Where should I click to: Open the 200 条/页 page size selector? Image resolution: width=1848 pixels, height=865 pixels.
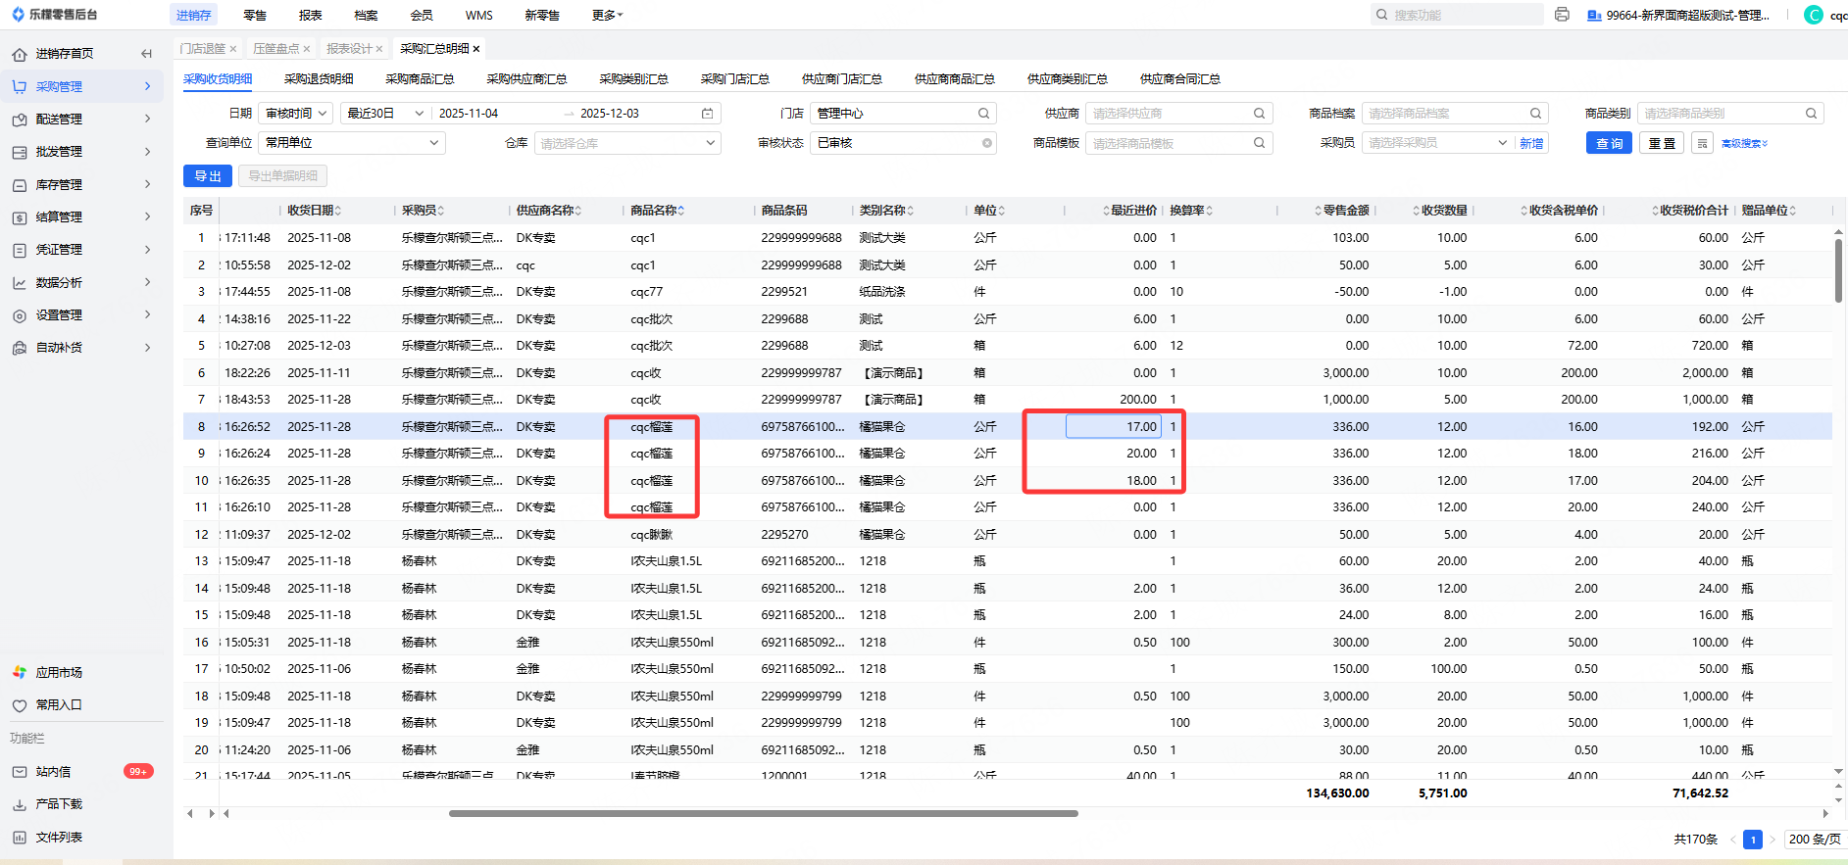[x=1815, y=840]
